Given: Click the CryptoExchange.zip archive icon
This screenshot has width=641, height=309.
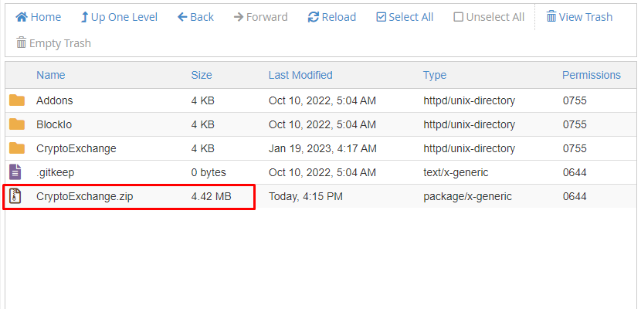Looking at the screenshot, I should [x=16, y=196].
